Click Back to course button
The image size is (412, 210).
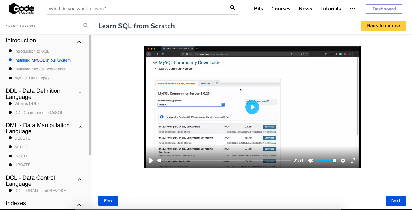coord(383,26)
